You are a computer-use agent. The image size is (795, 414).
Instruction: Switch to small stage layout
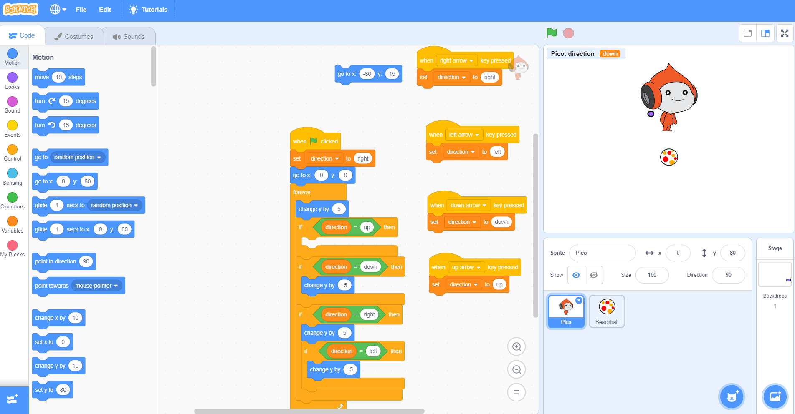click(747, 33)
